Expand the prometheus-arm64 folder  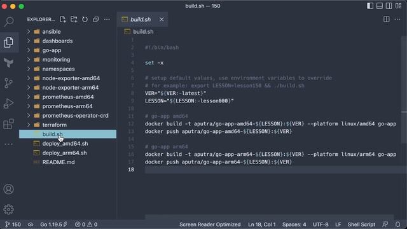point(67,106)
